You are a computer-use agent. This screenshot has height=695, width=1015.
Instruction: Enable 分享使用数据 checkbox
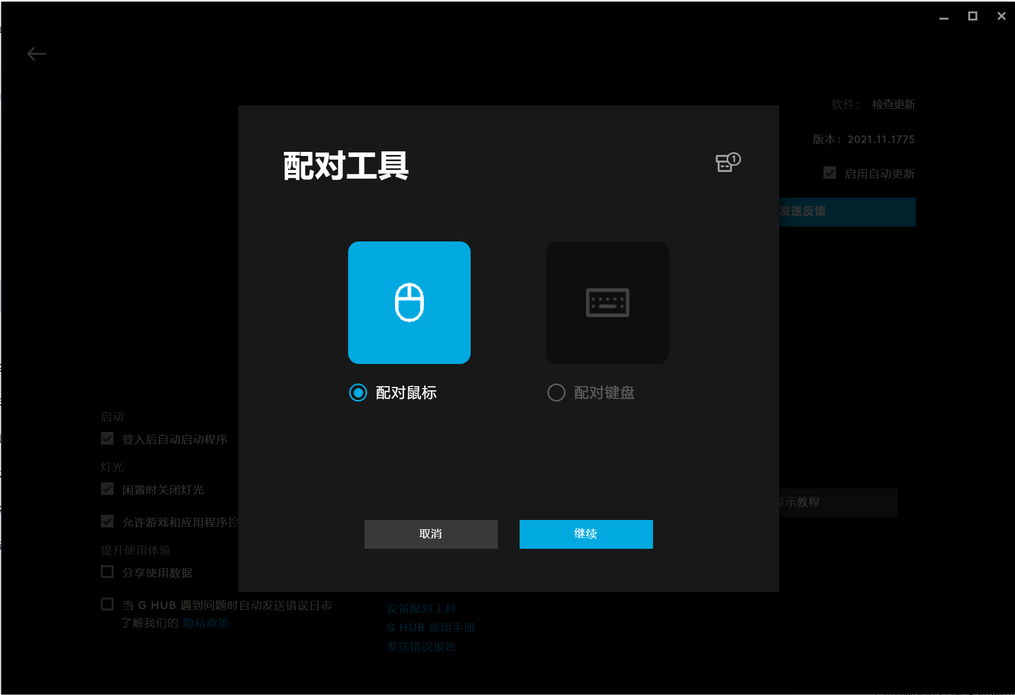(x=108, y=572)
